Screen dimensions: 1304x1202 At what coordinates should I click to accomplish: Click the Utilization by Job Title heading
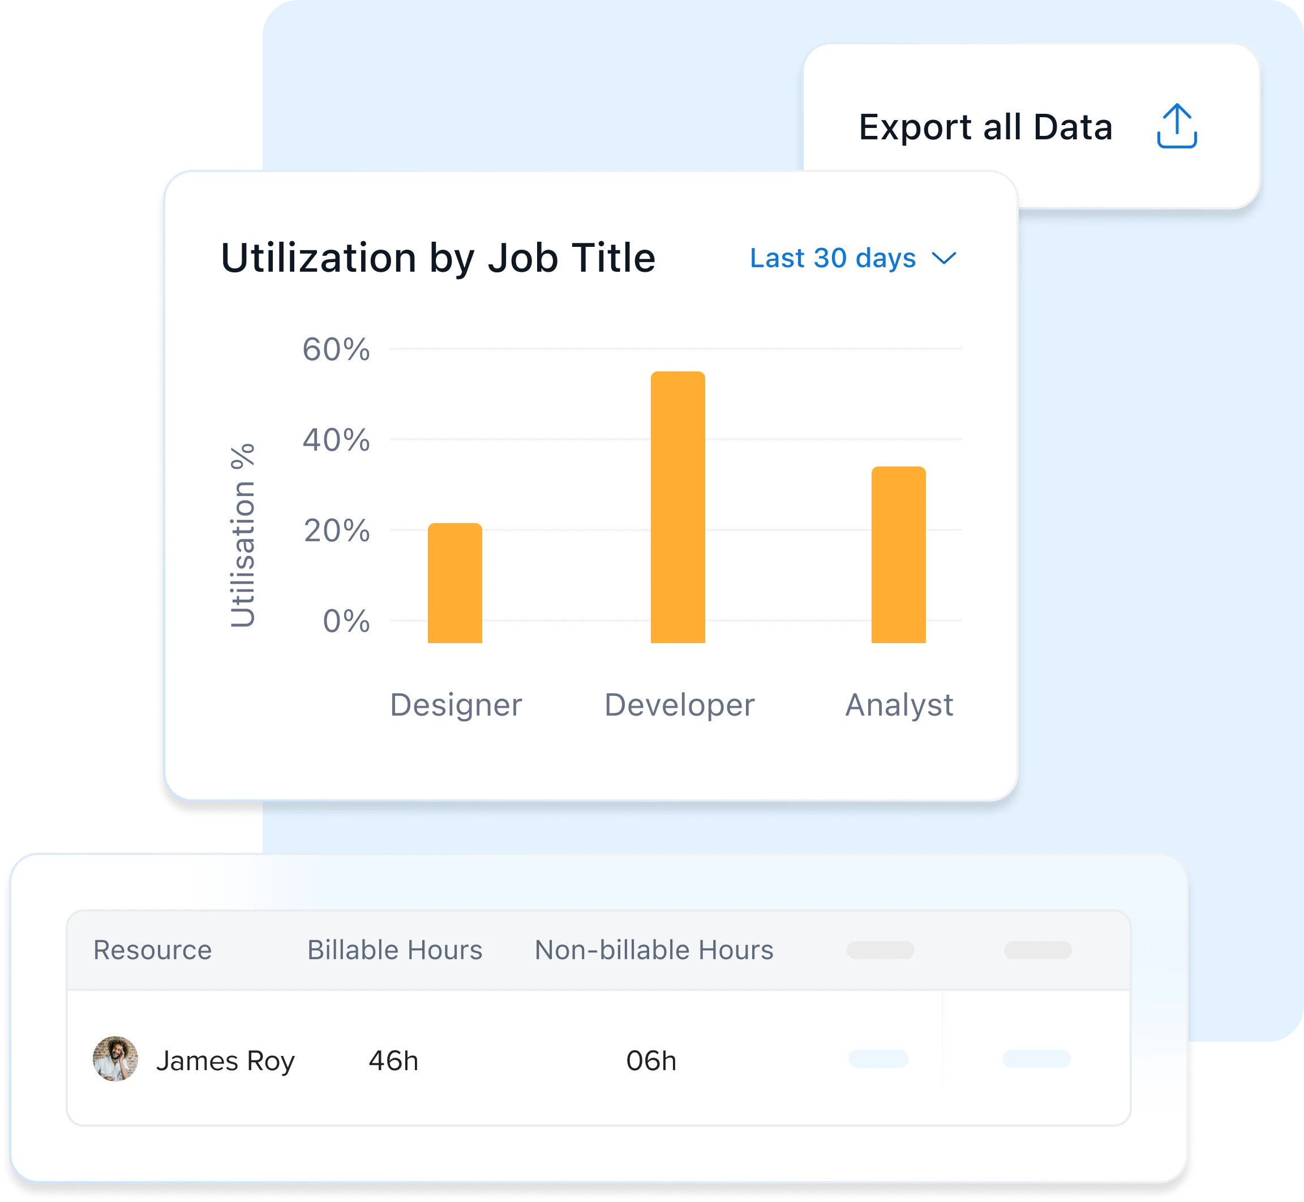point(438,258)
